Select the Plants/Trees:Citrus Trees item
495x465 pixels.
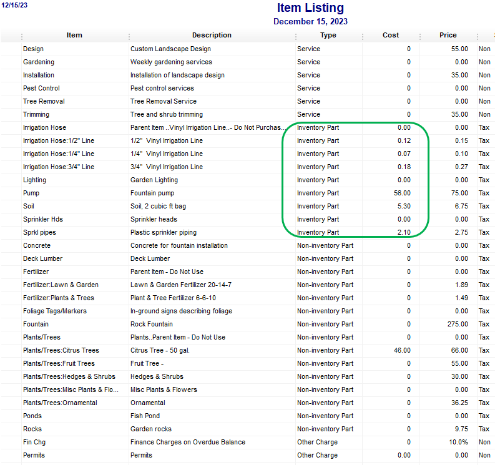click(x=61, y=350)
